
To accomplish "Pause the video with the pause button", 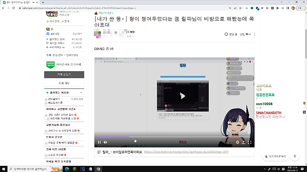I will pos(99,142).
